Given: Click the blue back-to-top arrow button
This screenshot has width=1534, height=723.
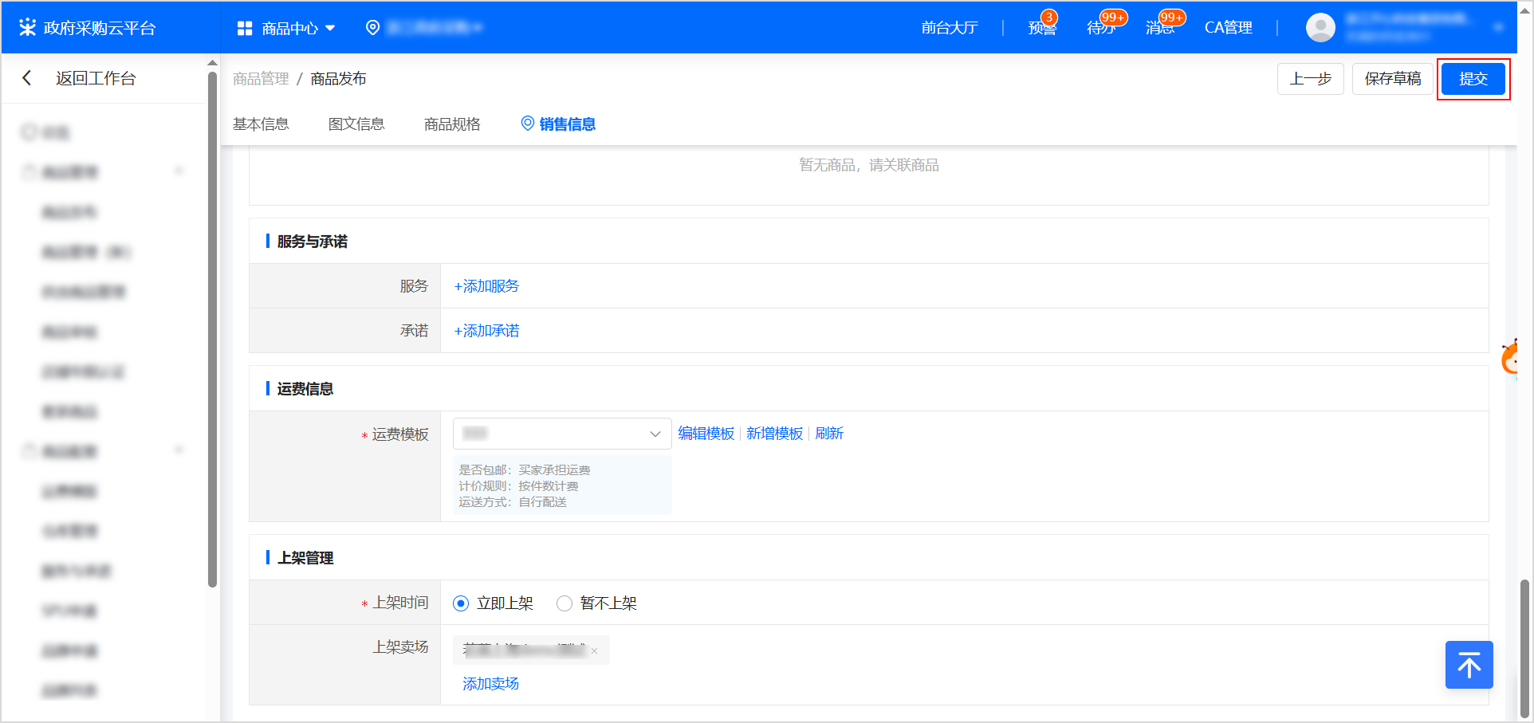Looking at the screenshot, I should coord(1469,665).
